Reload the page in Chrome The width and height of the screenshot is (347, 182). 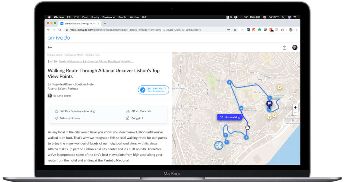click(60, 30)
